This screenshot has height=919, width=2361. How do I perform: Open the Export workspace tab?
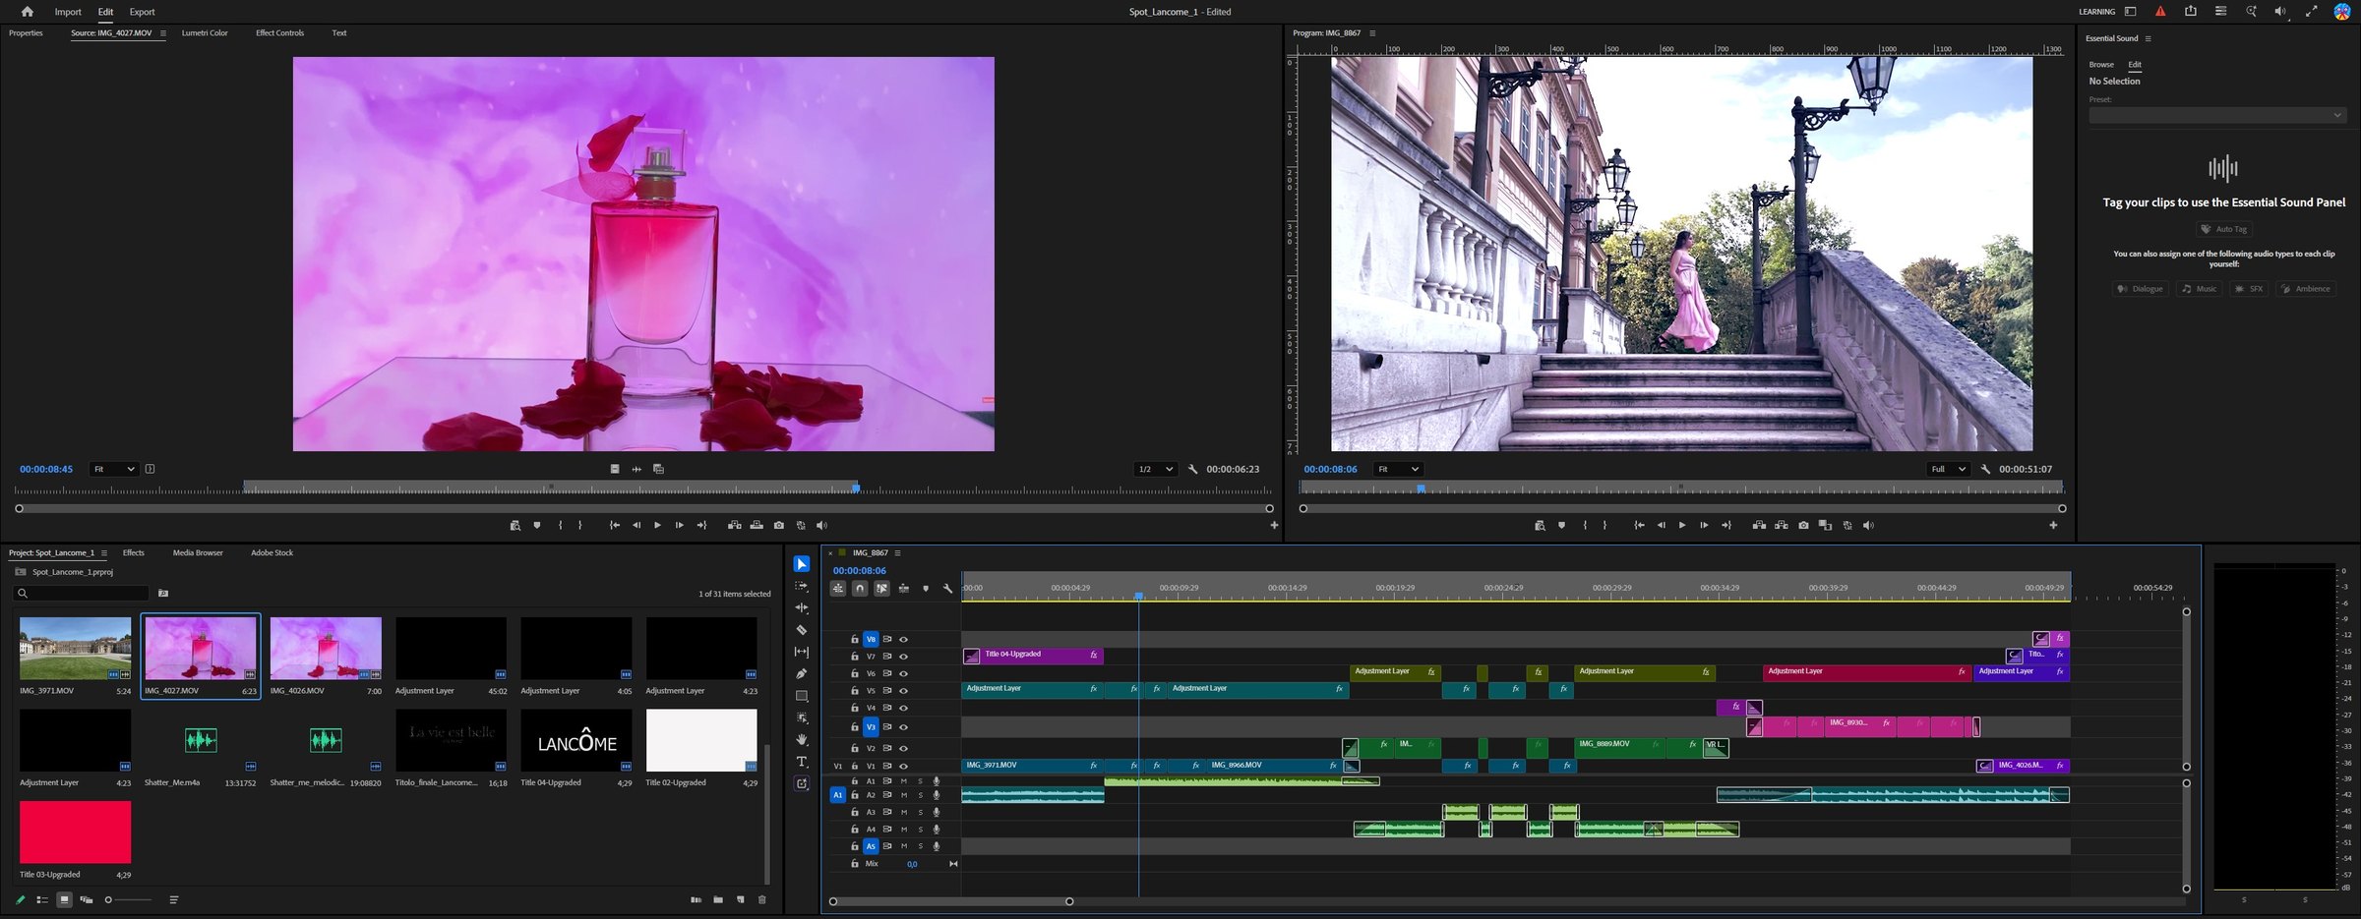(x=142, y=12)
